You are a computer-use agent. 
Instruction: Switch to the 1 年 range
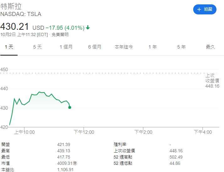click(153, 47)
